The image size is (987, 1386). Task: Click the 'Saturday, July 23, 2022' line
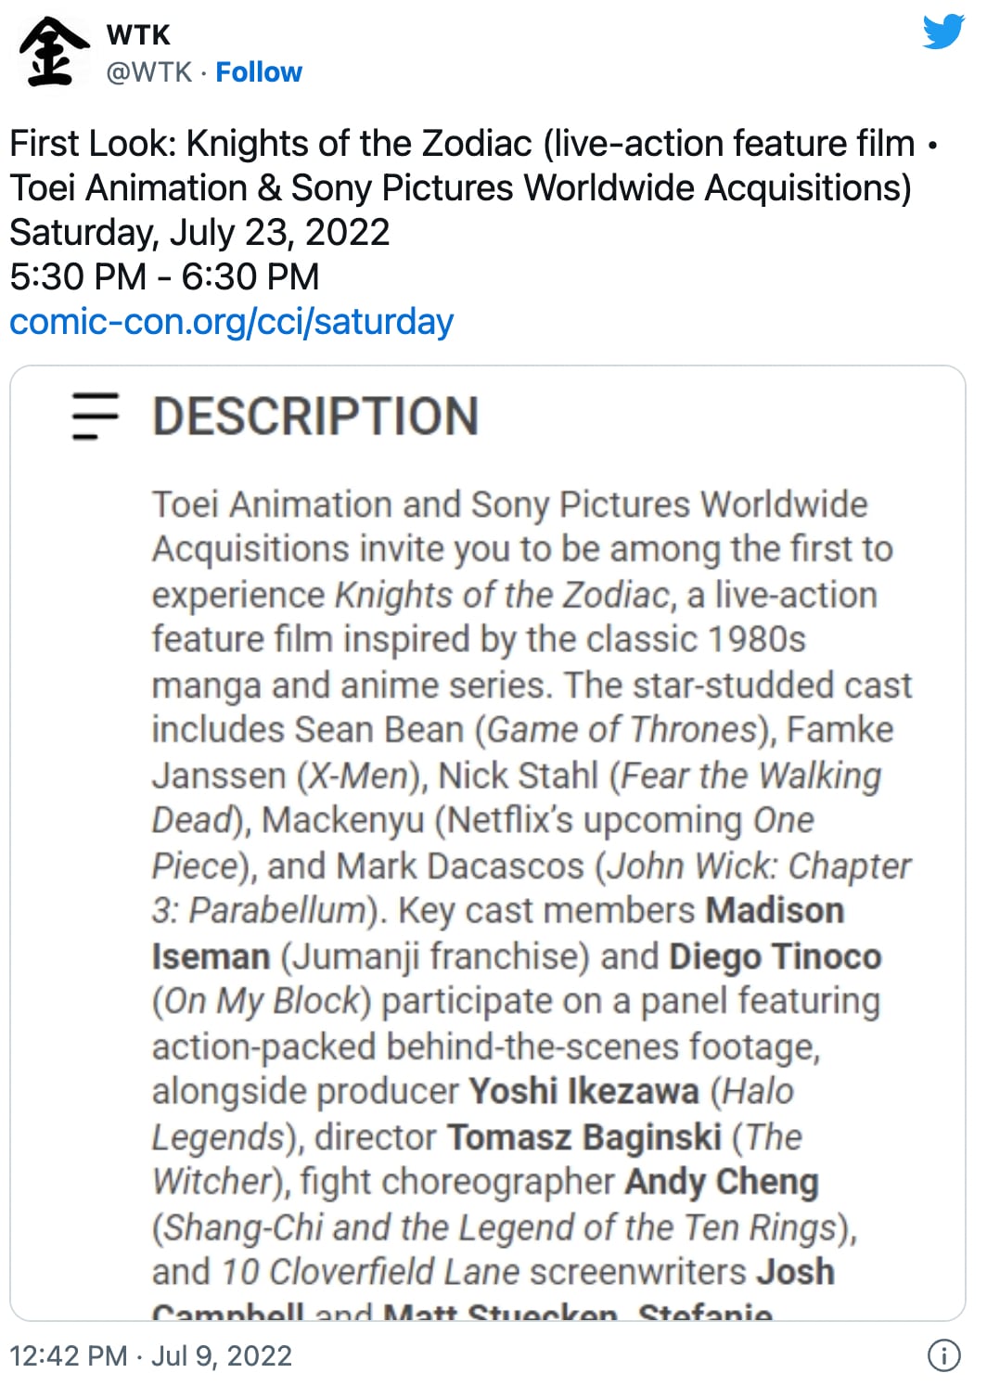pos(199,233)
